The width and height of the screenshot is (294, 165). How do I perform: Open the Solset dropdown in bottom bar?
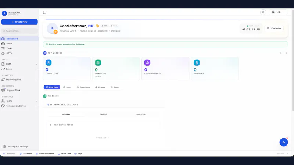pos(282,154)
